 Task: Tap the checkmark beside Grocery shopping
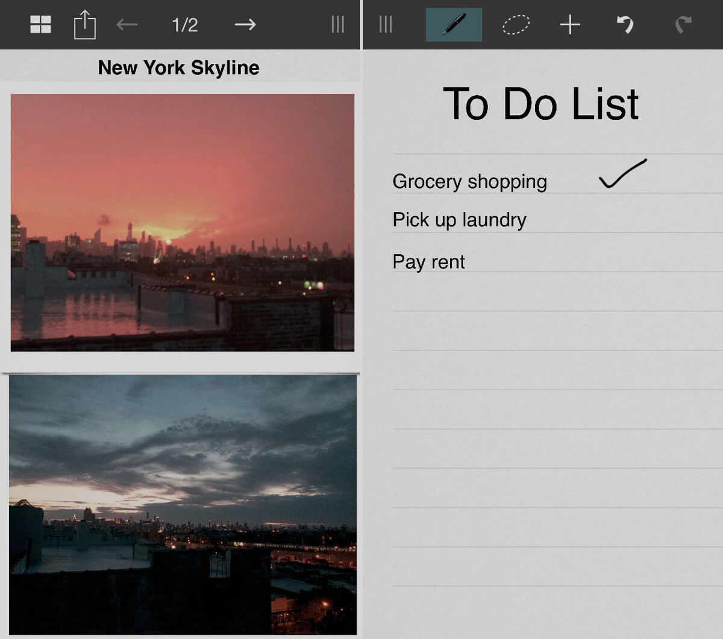(622, 174)
